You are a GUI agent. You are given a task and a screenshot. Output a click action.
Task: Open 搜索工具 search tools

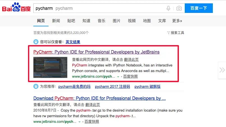point(177,33)
